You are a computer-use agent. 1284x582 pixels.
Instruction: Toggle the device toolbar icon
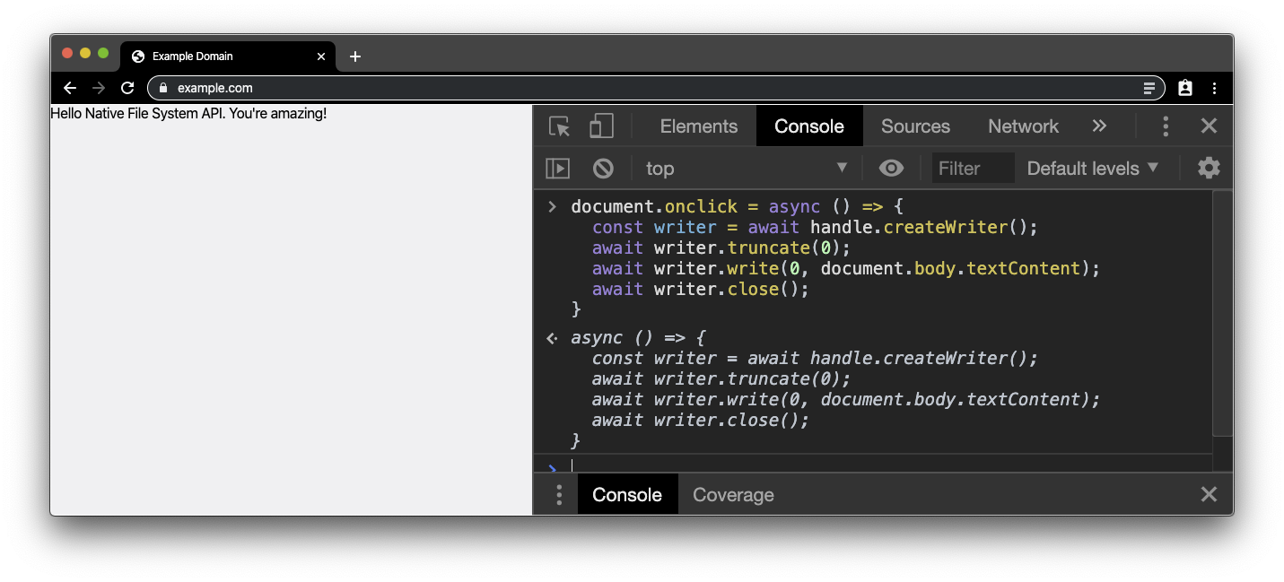point(601,126)
